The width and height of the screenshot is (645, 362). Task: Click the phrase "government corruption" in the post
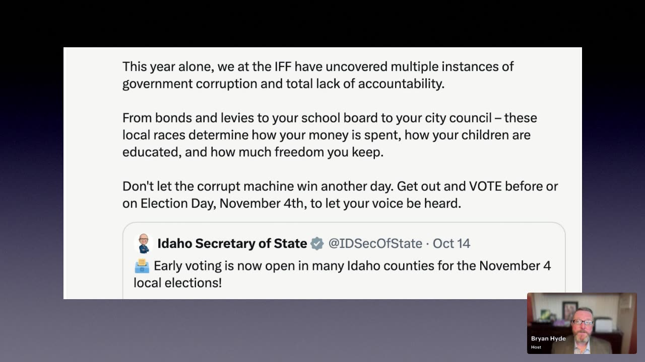(189, 83)
